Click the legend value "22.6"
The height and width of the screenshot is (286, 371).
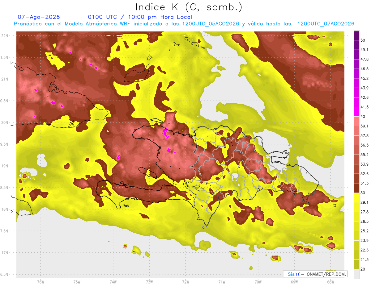[x=365, y=250]
